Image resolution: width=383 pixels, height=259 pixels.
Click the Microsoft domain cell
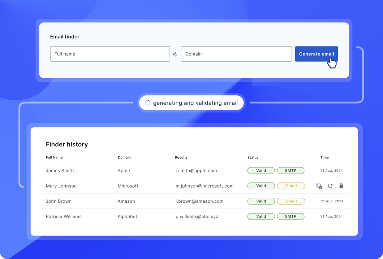[x=128, y=186]
